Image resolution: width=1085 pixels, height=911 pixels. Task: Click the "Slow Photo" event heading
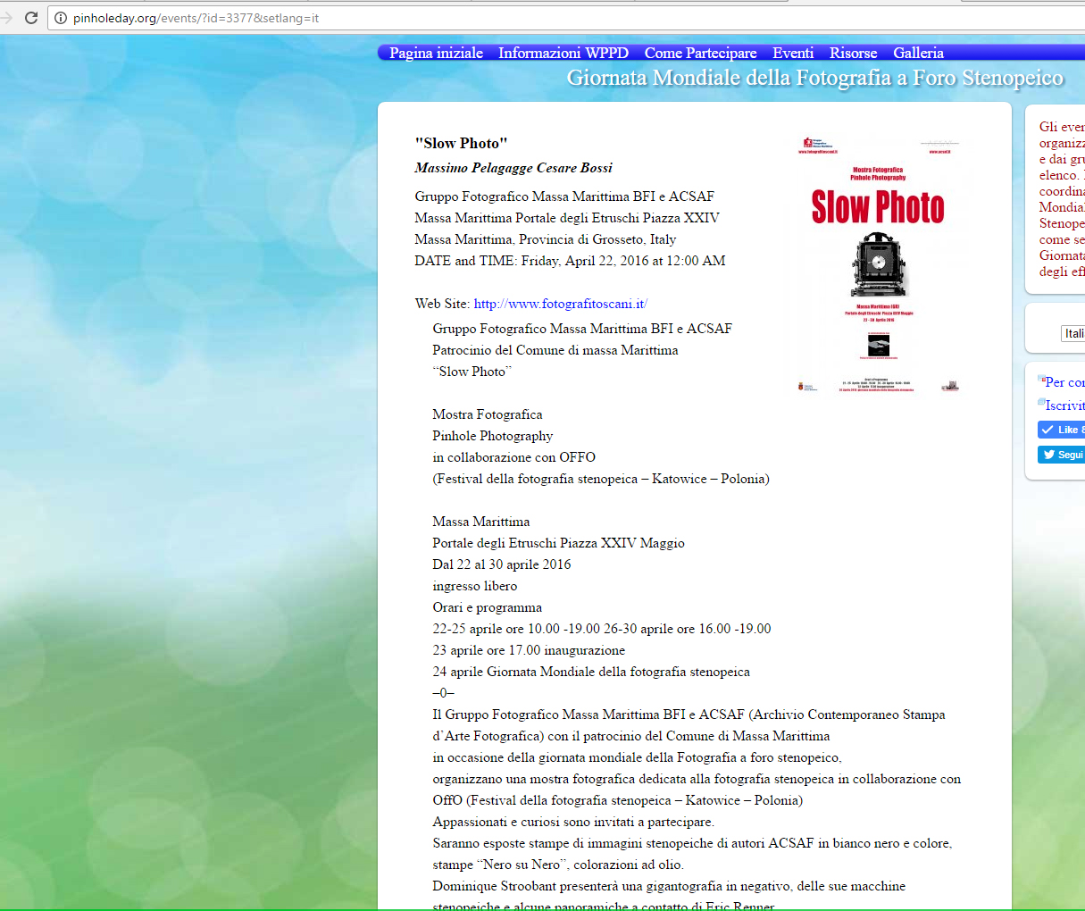click(461, 143)
